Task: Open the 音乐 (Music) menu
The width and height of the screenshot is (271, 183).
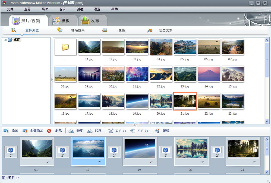Action: pyautogui.click(x=62, y=9)
